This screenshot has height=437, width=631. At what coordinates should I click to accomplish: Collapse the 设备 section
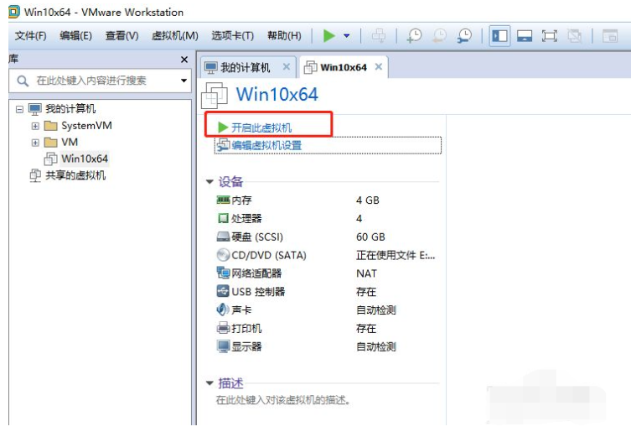209,182
